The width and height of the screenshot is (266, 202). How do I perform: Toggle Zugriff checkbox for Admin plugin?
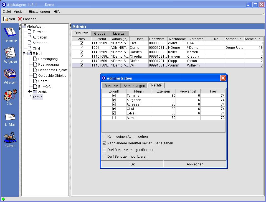114,118
